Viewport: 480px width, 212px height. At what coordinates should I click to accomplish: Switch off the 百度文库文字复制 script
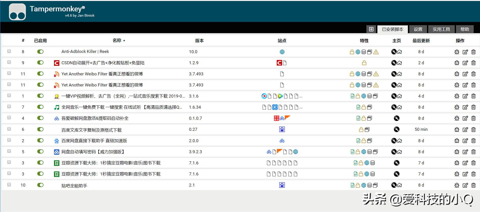point(40,129)
